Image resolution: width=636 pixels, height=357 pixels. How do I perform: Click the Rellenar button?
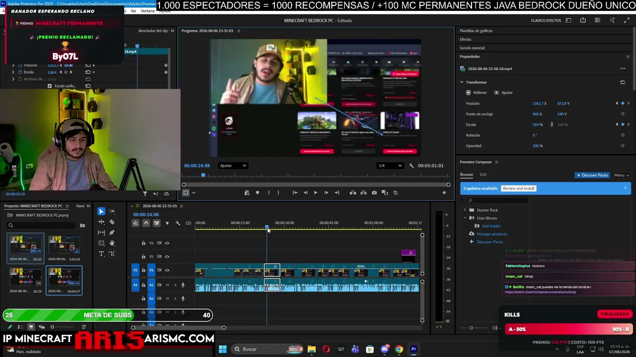click(477, 93)
